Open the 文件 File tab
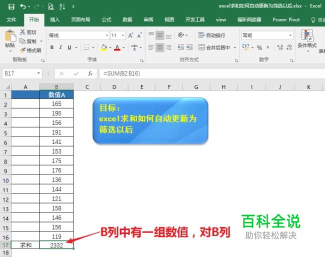 tap(11, 19)
